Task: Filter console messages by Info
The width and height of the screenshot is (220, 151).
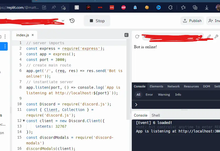Action: [178, 95]
